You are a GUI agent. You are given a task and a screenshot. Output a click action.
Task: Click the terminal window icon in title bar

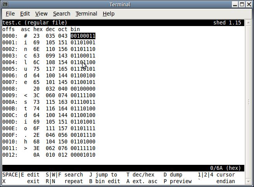[5, 4]
